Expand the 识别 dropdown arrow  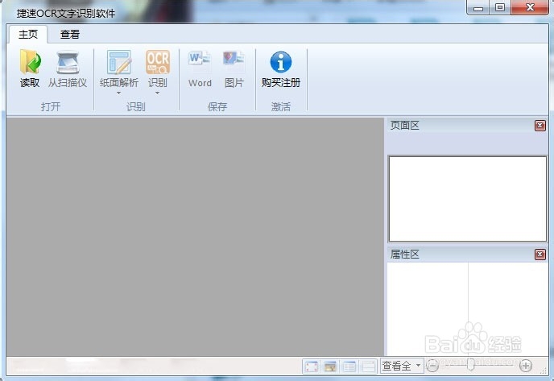[x=158, y=93]
